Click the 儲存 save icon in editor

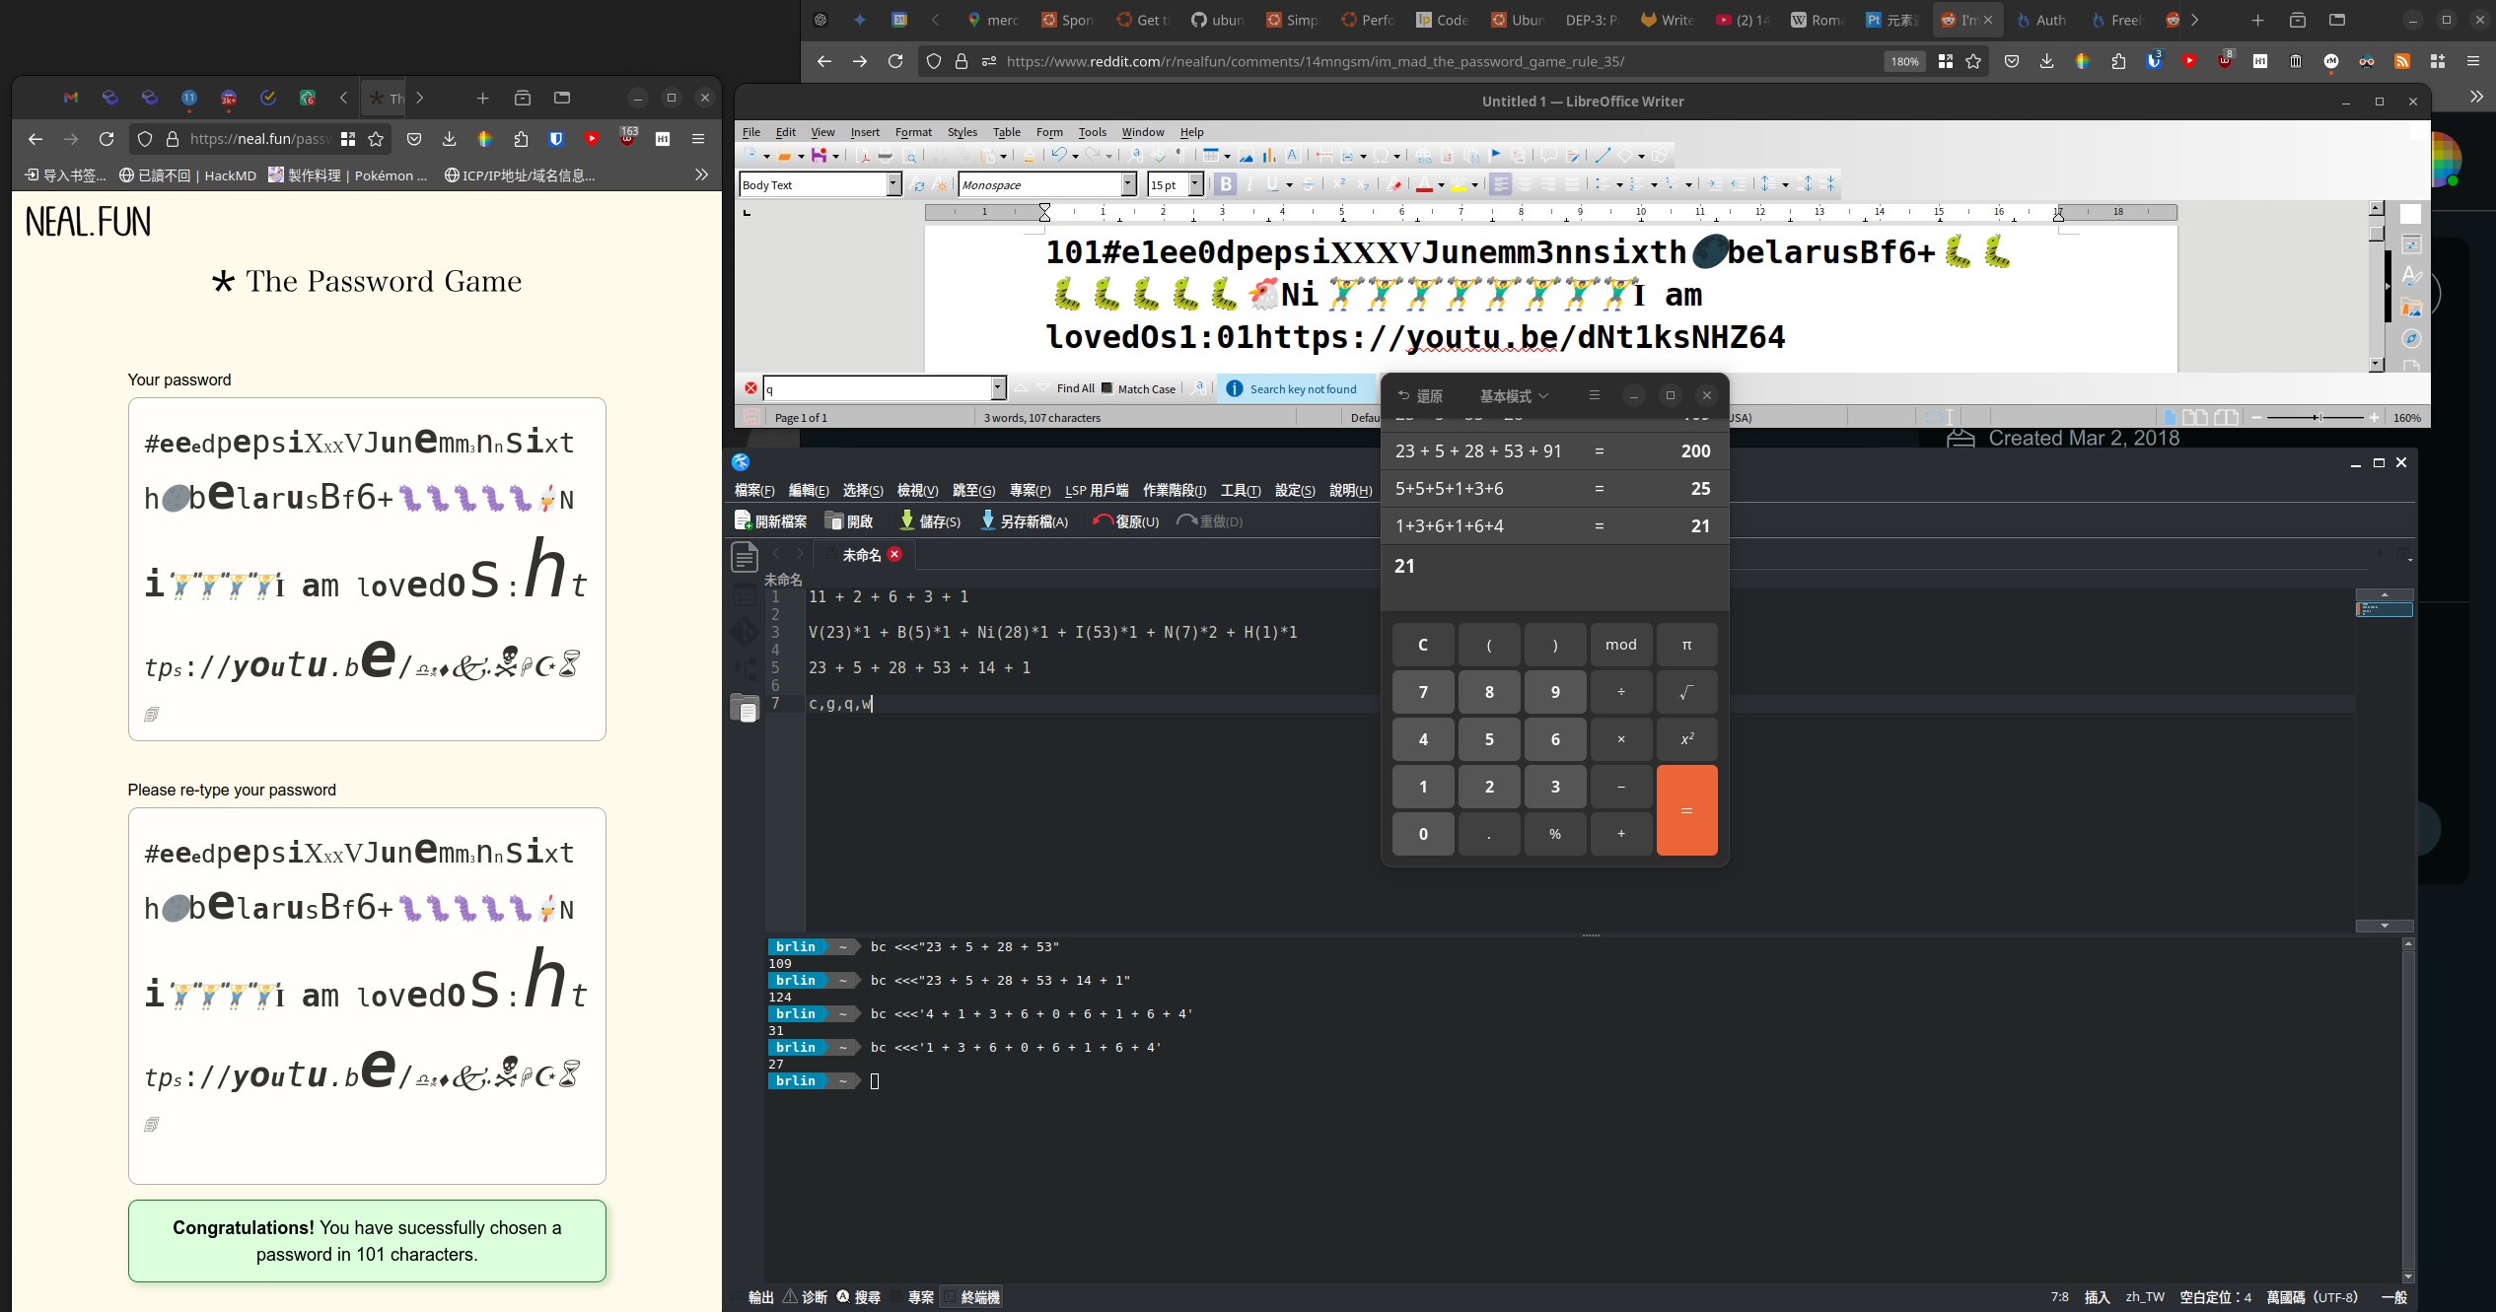[x=906, y=521]
